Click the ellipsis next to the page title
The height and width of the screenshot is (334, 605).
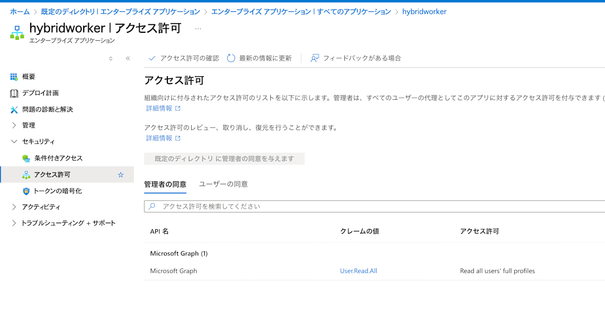pos(198,28)
